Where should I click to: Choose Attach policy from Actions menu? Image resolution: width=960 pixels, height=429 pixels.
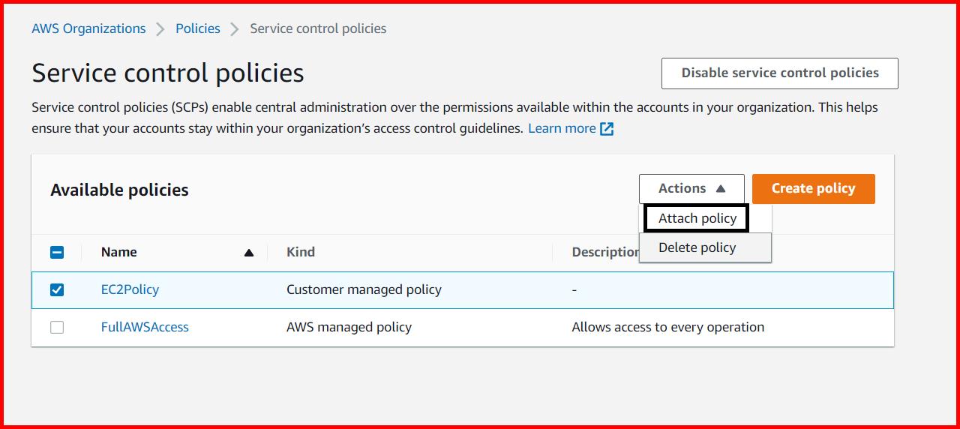pyautogui.click(x=697, y=218)
